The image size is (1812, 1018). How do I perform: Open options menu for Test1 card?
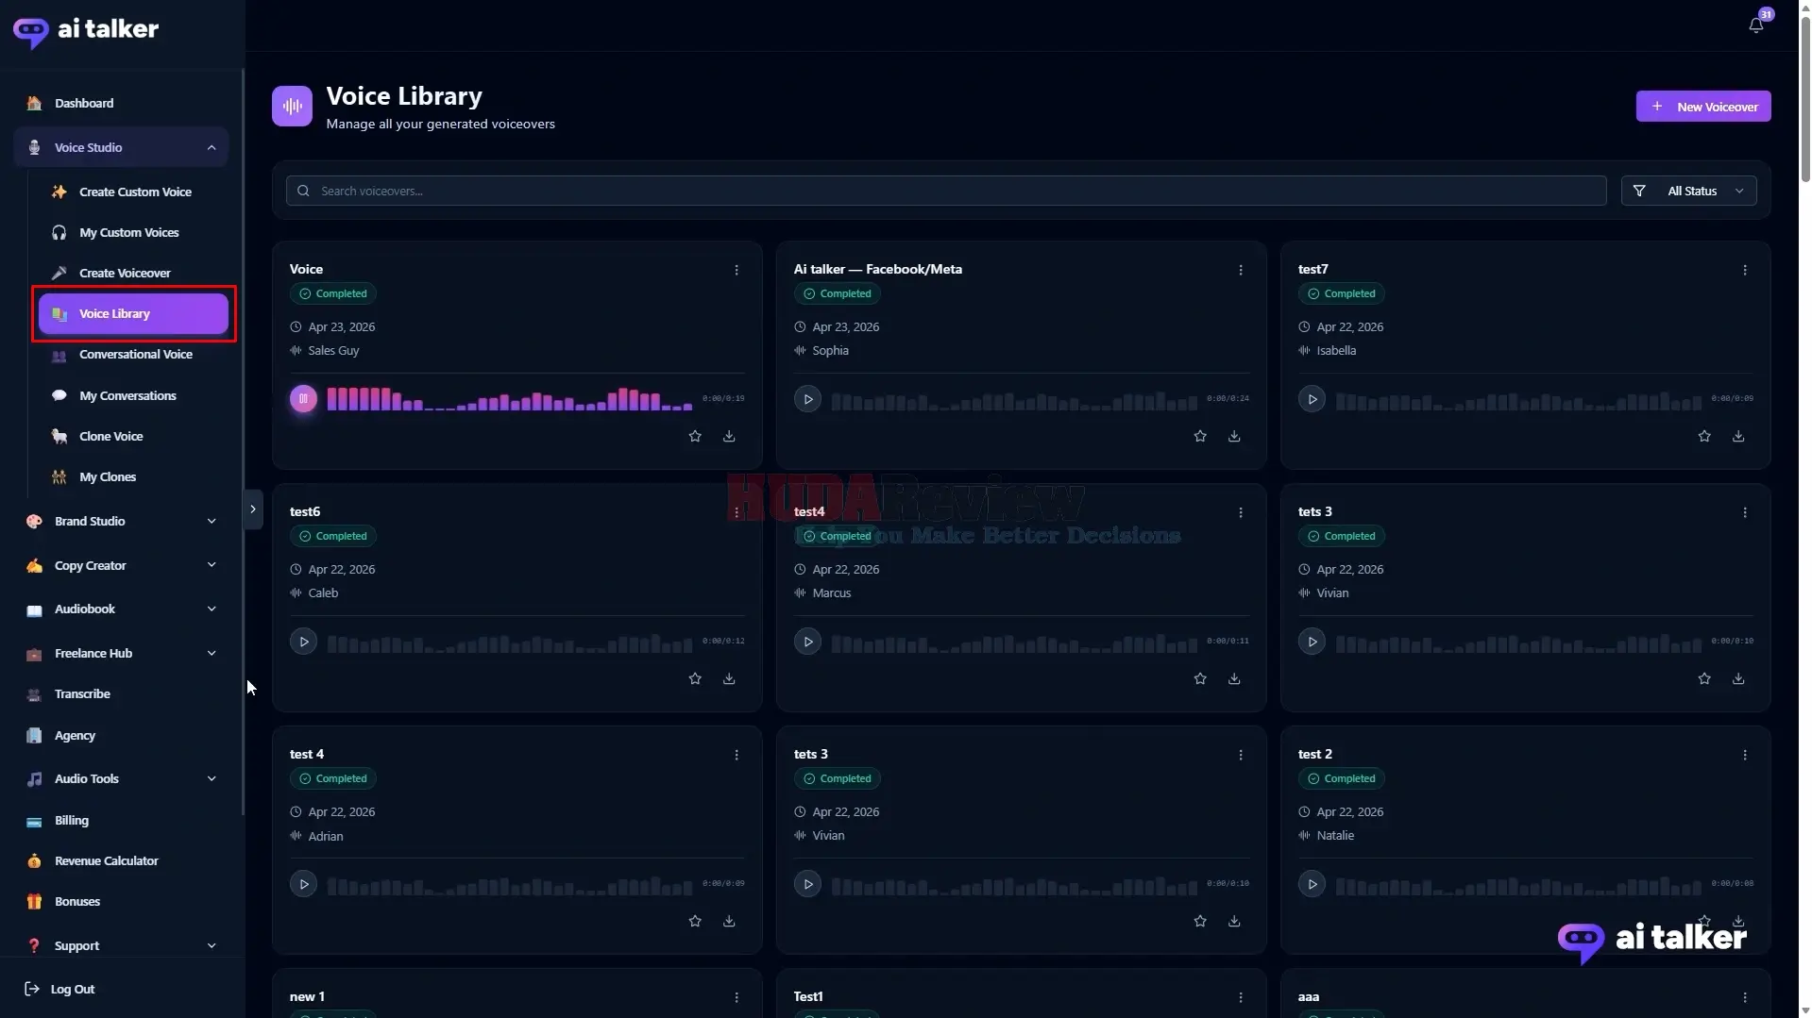1240,997
